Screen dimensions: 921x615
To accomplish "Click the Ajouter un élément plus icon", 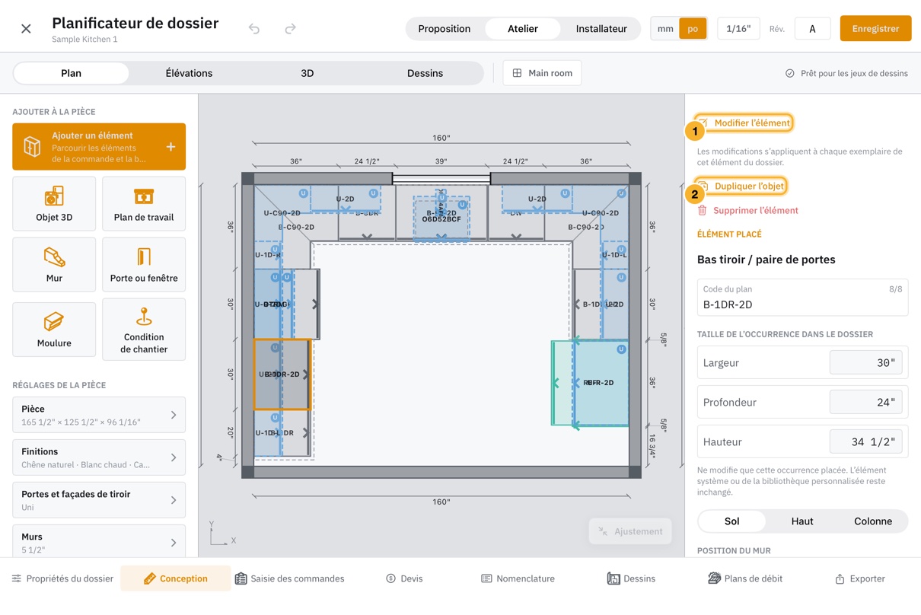I will 170,147.
